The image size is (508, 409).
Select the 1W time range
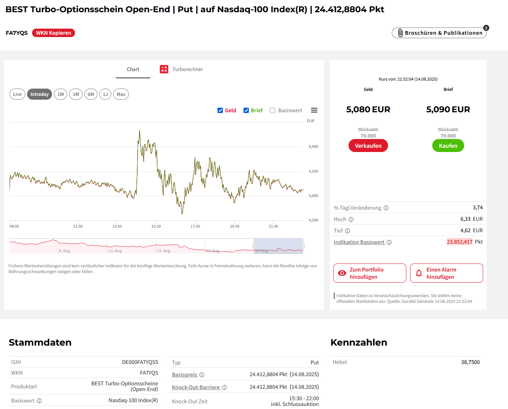point(61,94)
